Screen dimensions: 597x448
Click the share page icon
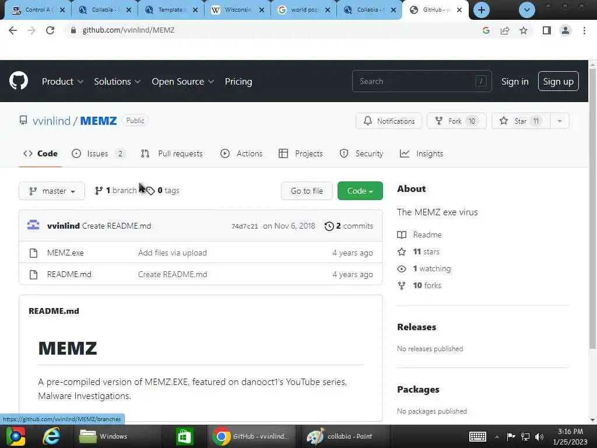505,30
